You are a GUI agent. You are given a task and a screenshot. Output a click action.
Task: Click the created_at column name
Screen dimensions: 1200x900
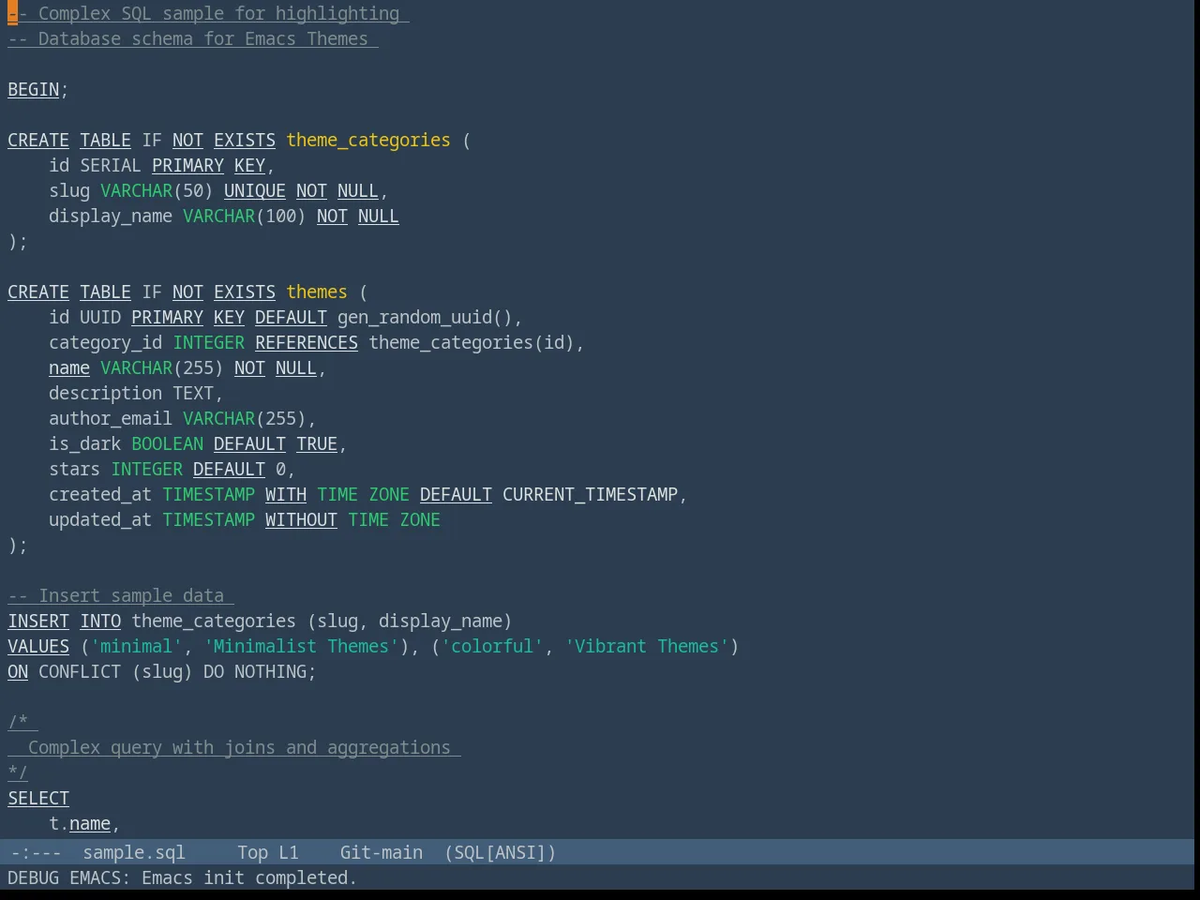pyautogui.click(x=100, y=495)
